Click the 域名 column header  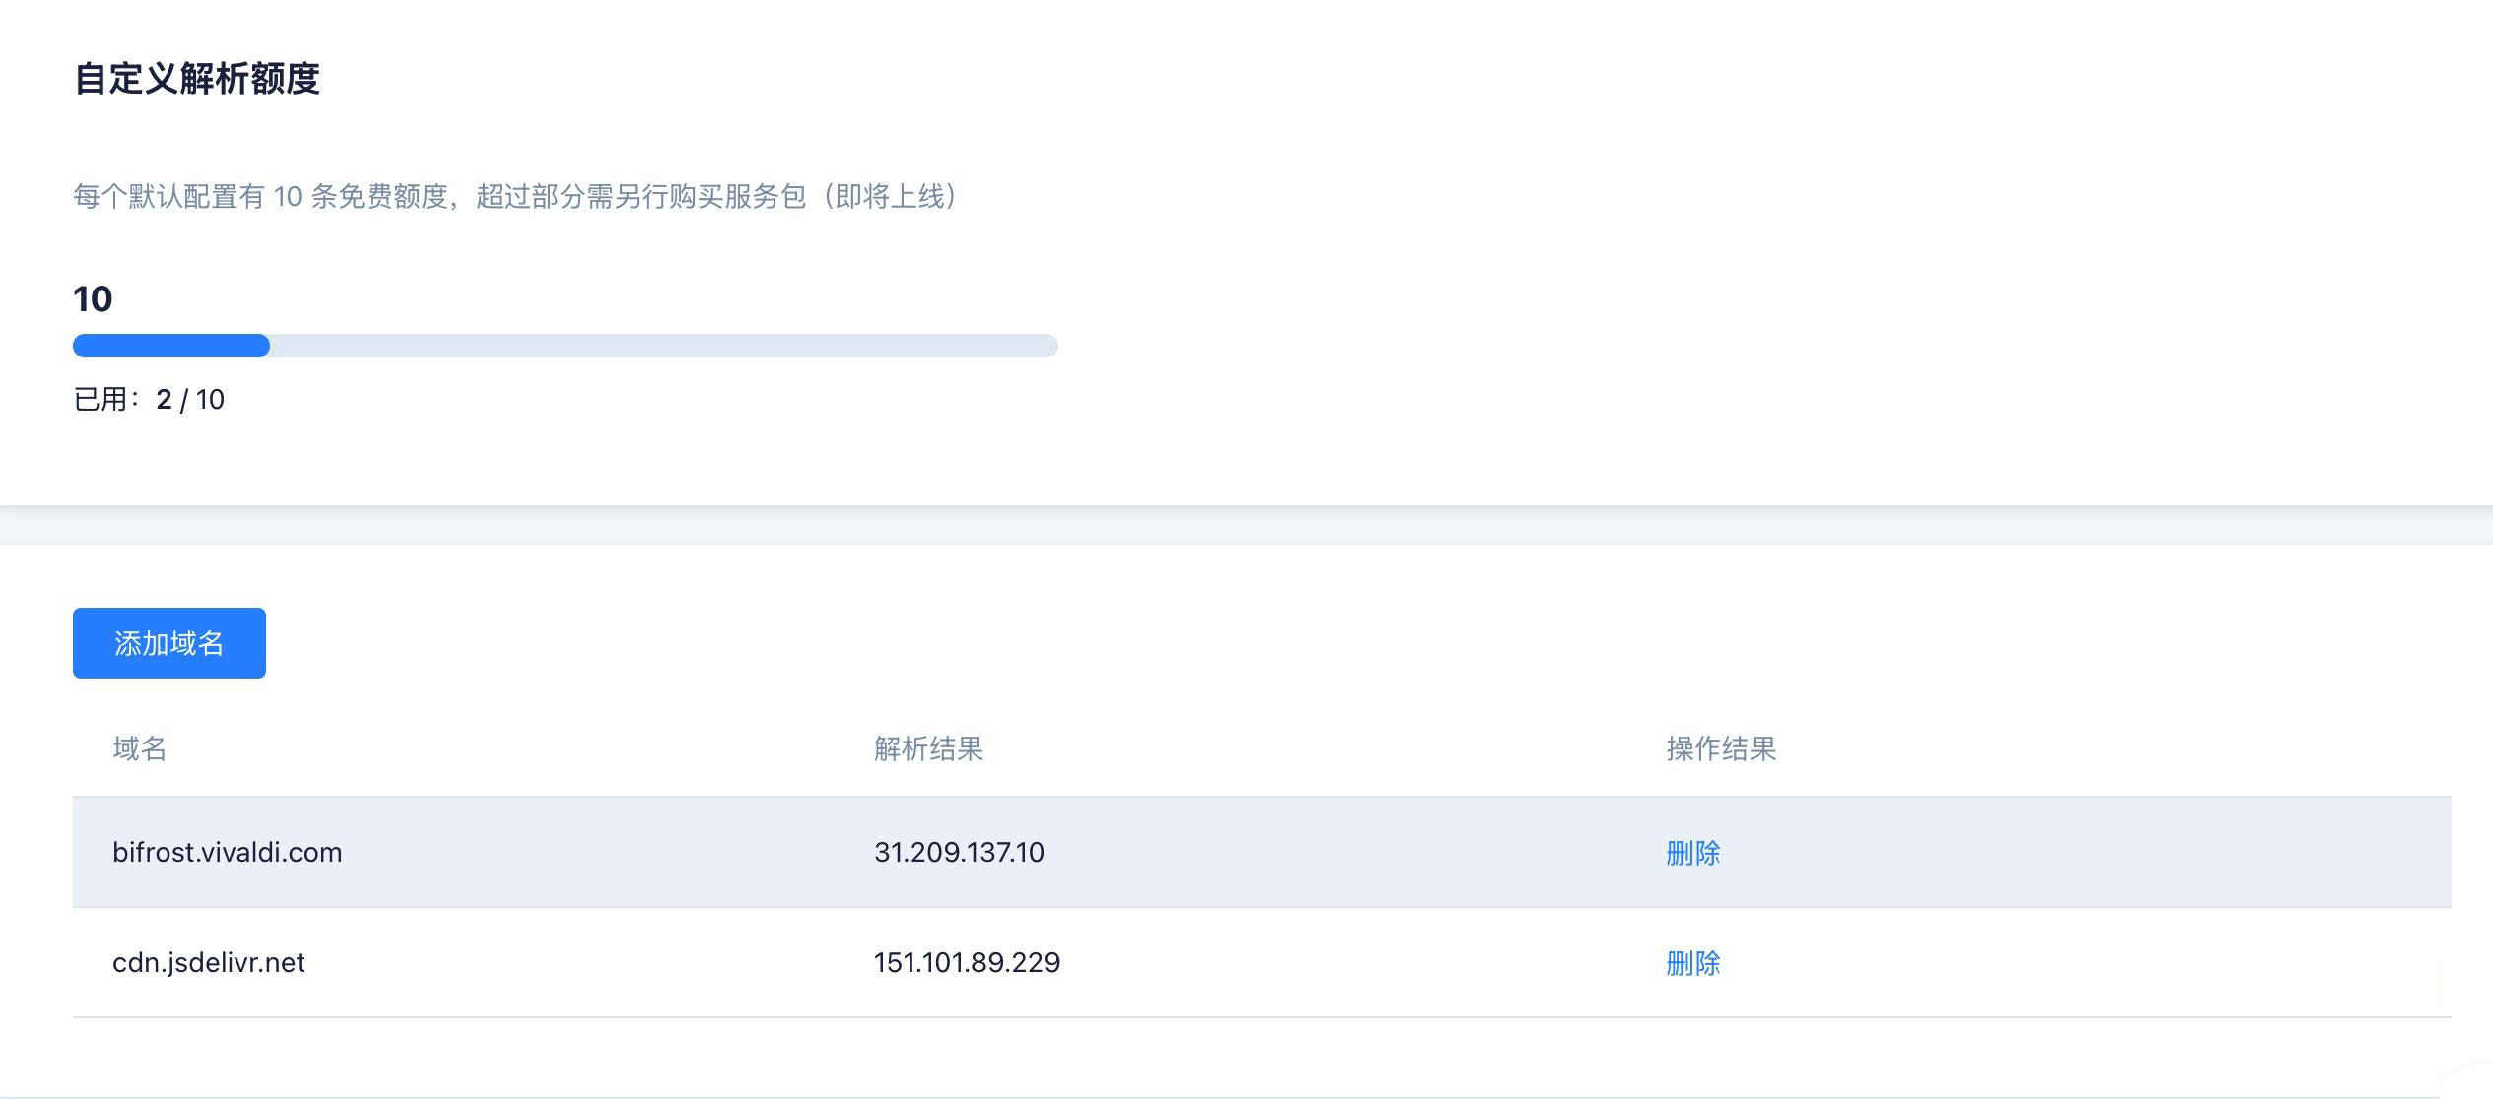[139, 749]
